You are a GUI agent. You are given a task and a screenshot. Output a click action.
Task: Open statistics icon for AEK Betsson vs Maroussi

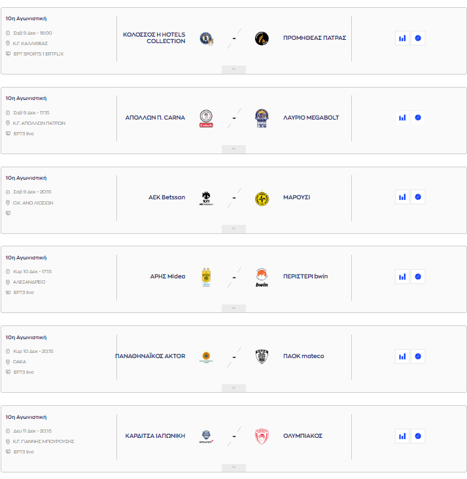point(402,197)
